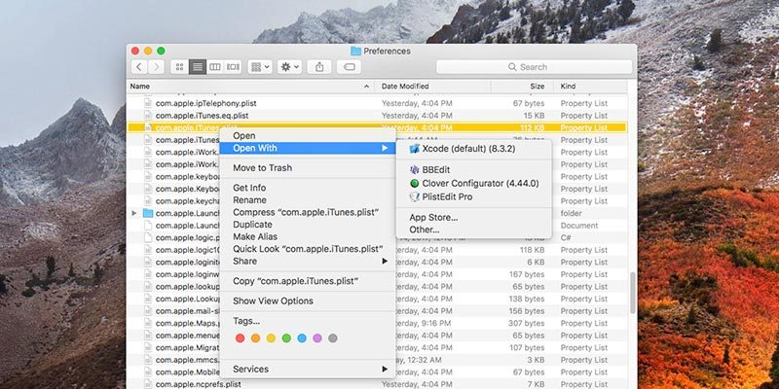Open the Arrange grouping dropdown

point(261,67)
